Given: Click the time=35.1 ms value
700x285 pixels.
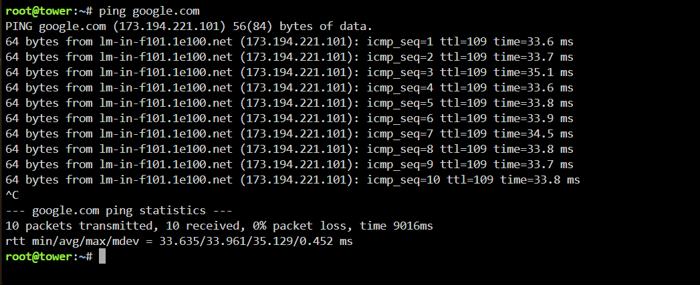Looking at the screenshot, I should [534, 72].
